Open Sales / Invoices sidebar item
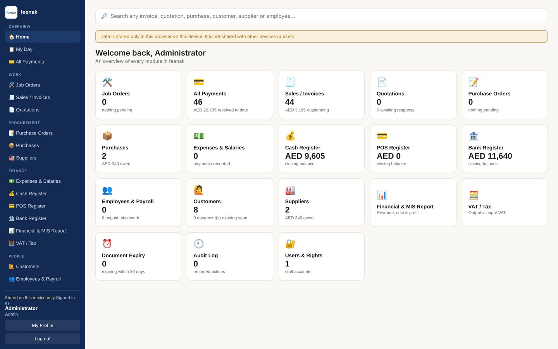This screenshot has height=349, width=558. coord(43,97)
